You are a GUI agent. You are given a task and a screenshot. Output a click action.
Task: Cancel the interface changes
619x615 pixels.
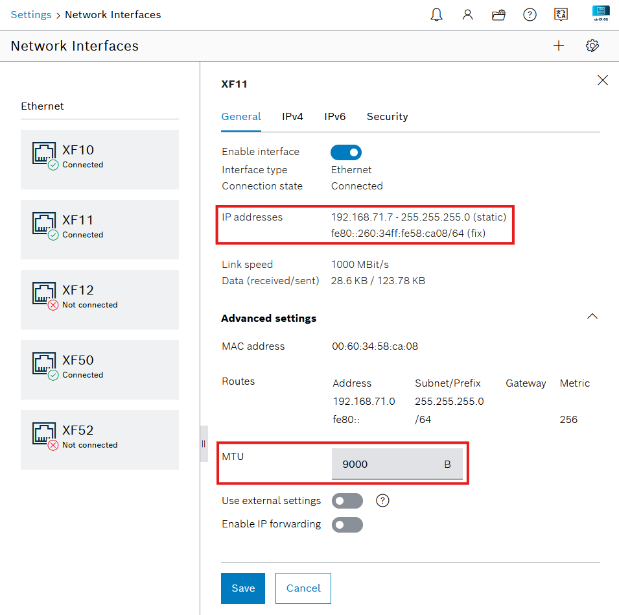(303, 588)
